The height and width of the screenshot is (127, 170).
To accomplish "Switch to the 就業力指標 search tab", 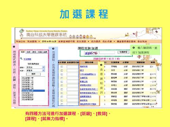I will pyautogui.click(x=42, y=52).
